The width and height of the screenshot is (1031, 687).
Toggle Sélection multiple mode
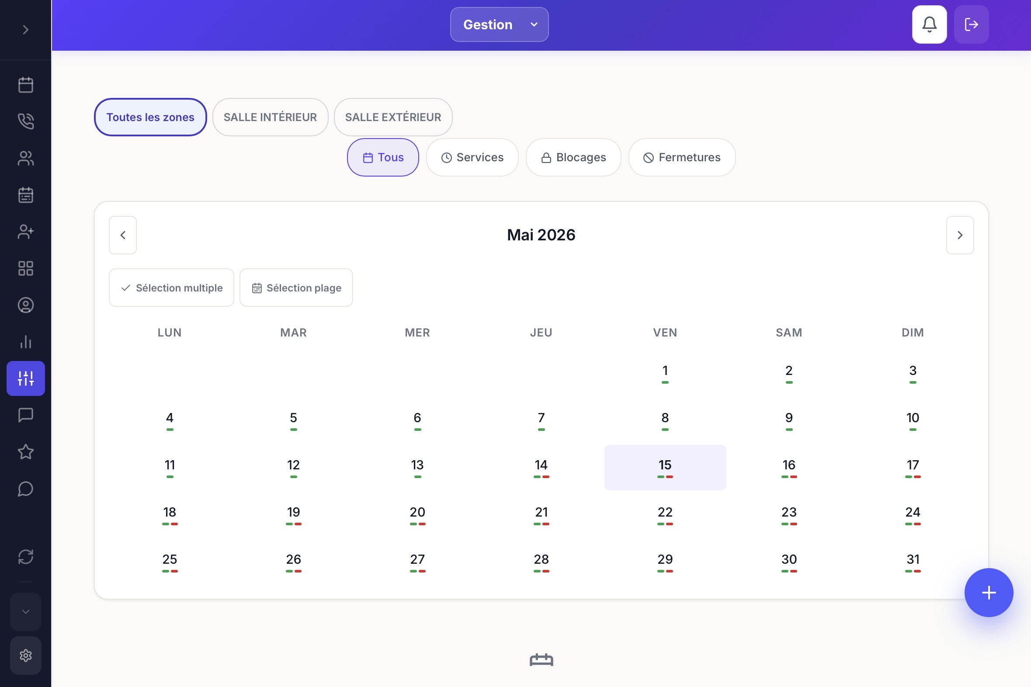(x=171, y=288)
